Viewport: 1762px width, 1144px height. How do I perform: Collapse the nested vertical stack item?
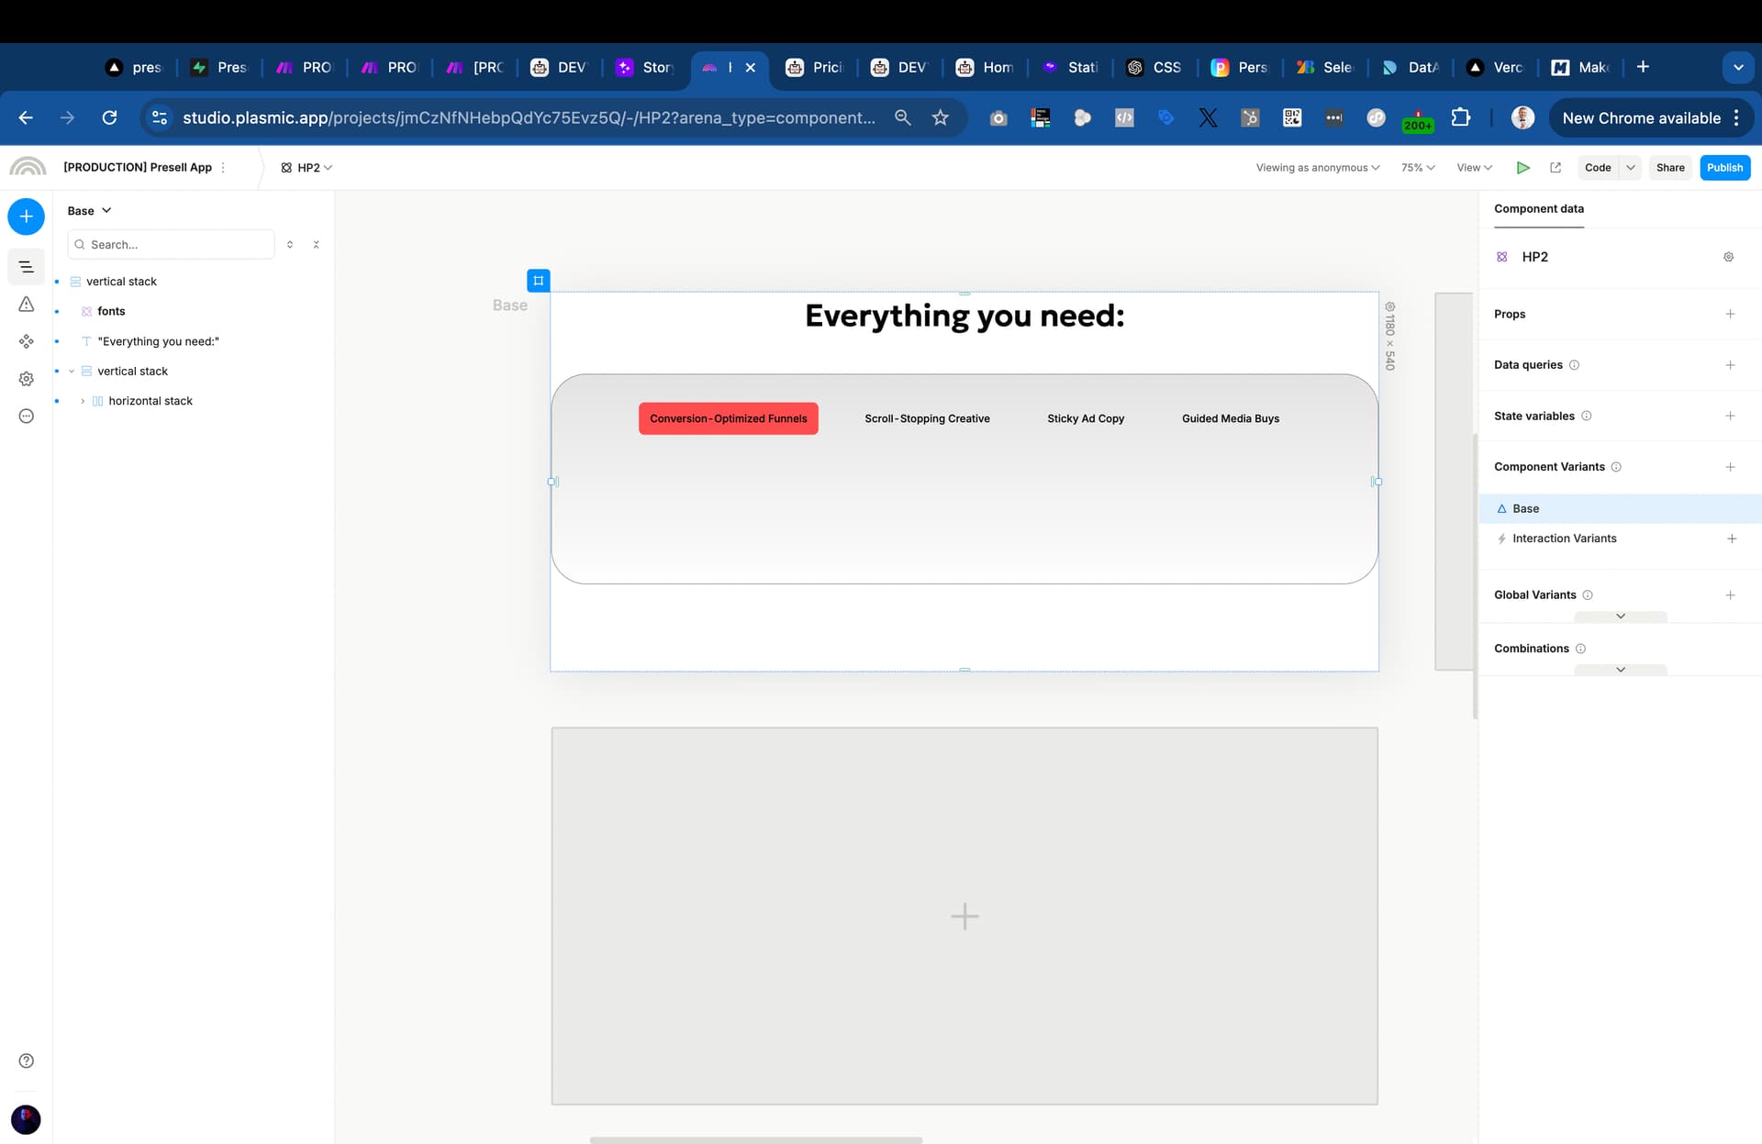click(x=72, y=372)
